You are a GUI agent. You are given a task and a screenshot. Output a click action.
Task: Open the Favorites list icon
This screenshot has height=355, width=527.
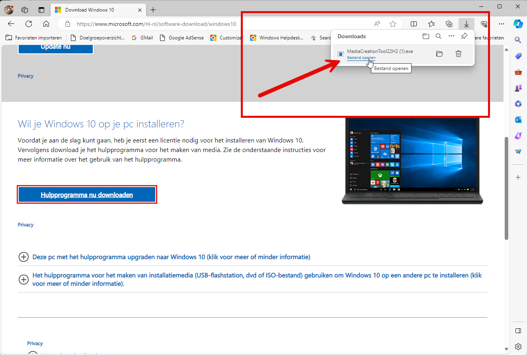(431, 24)
